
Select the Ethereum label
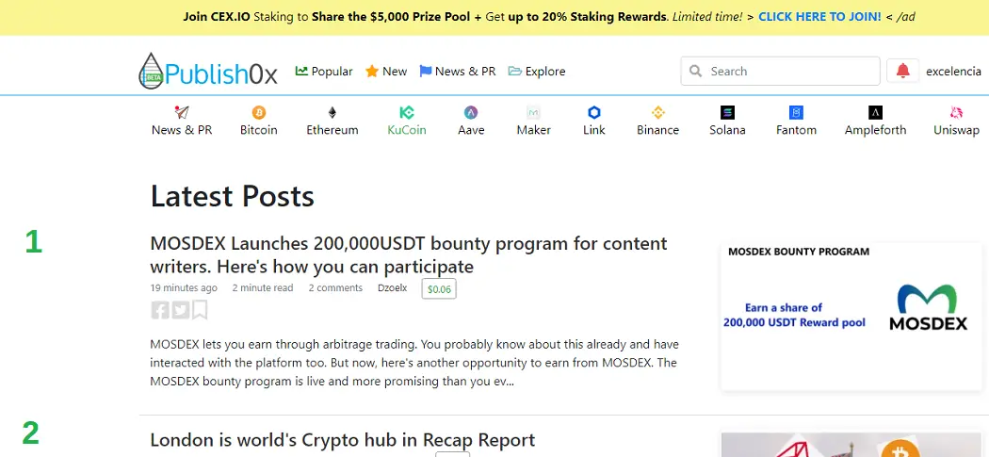click(332, 130)
